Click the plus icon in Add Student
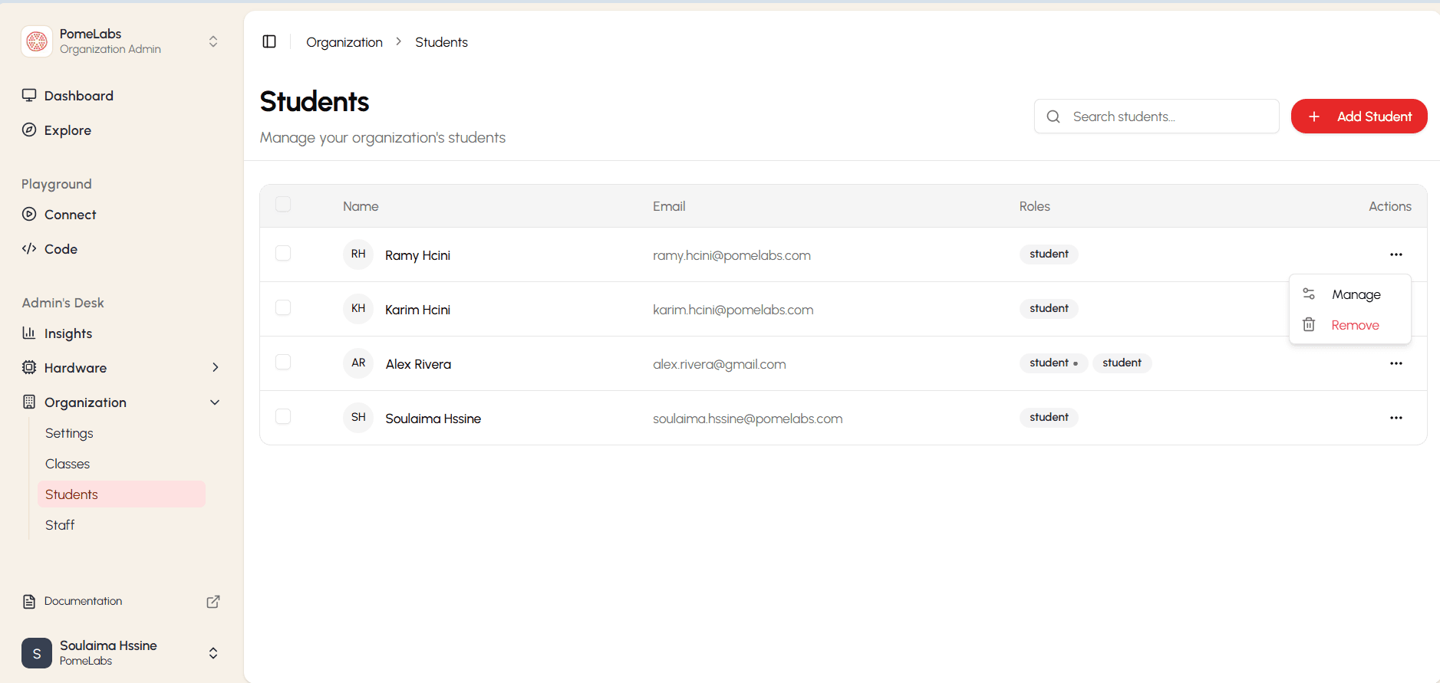This screenshot has width=1440, height=683. 1314,117
